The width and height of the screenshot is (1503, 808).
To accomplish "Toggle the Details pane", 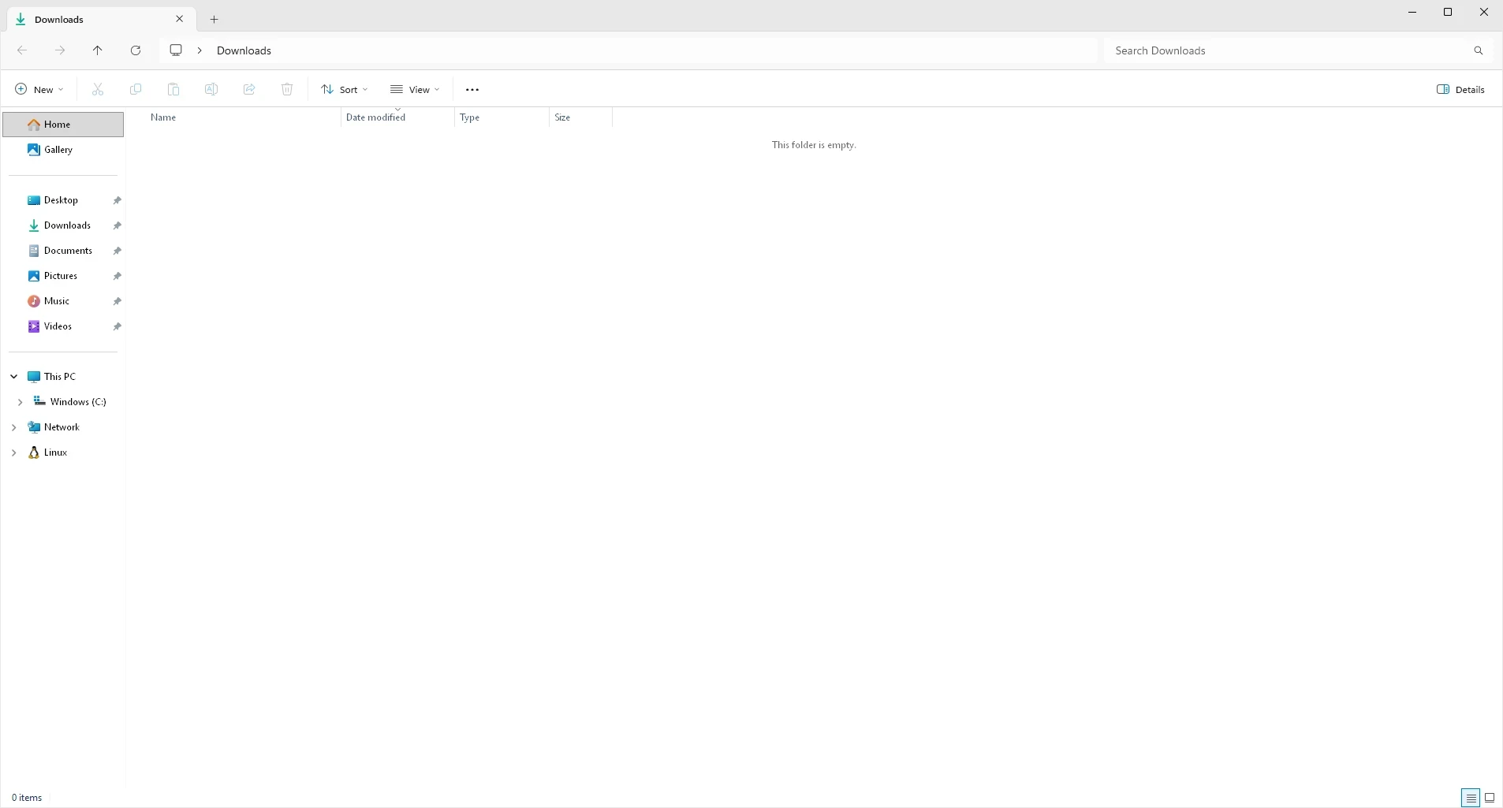I will click(x=1461, y=90).
